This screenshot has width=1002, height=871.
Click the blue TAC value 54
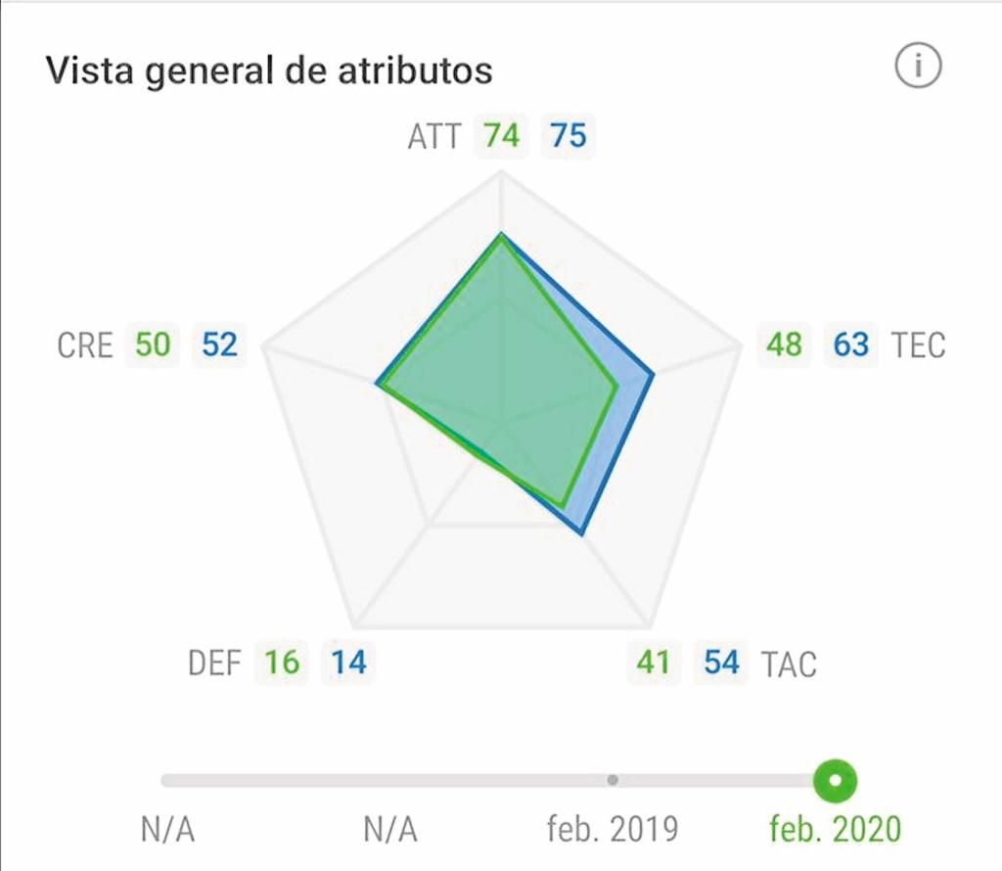[x=721, y=663]
